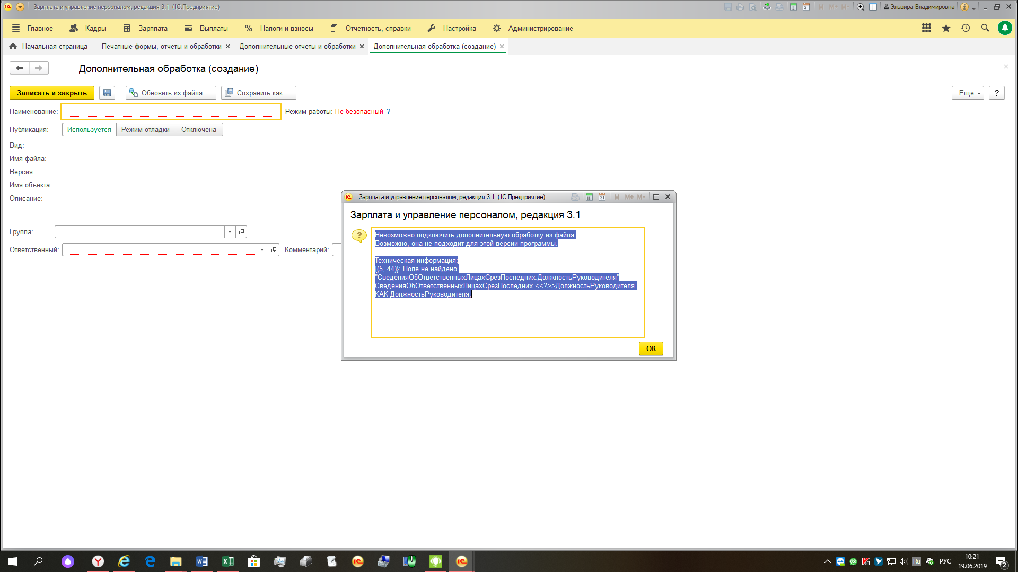The height and width of the screenshot is (572, 1018).
Task: Click OK in the error dialog
Action: click(x=651, y=348)
